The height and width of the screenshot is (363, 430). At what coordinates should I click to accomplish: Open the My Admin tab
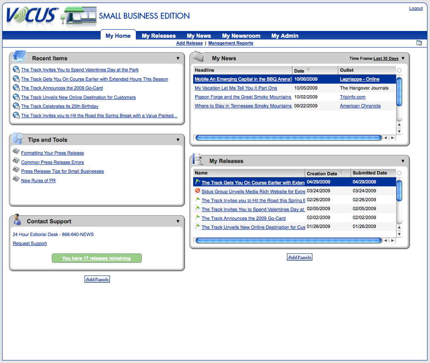tap(285, 36)
